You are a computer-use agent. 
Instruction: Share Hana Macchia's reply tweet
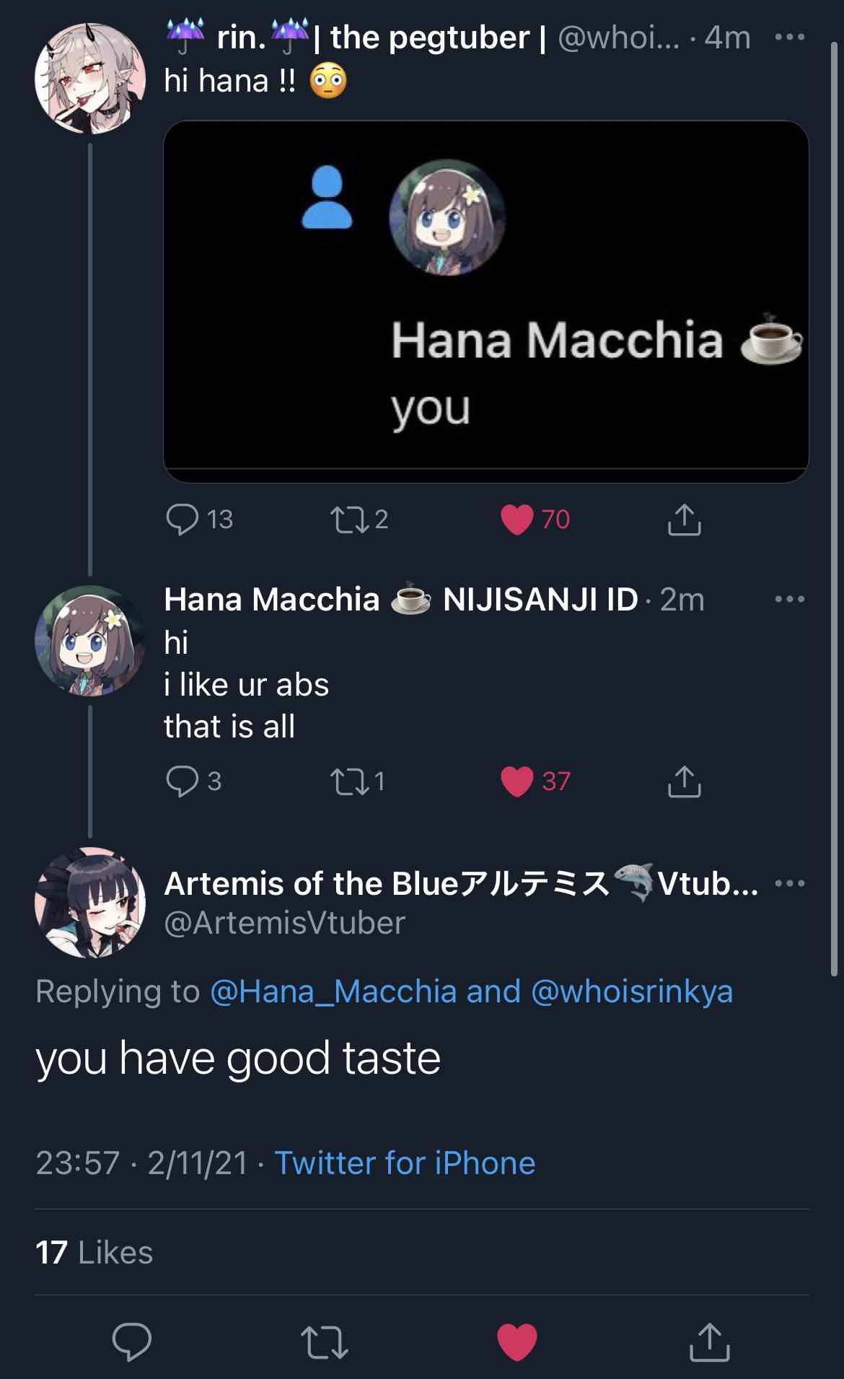(x=684, y=781)
